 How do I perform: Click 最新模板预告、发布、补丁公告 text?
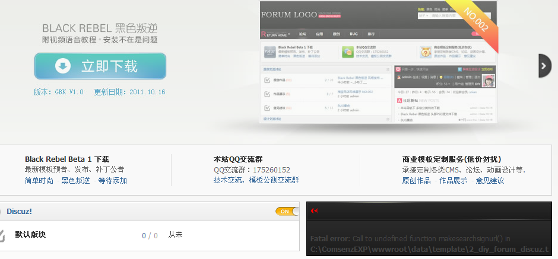[x=75, y=170]
